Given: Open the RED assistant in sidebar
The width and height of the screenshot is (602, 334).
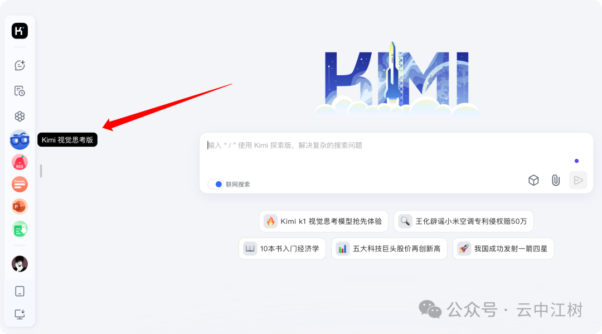Looking at the screenshot, I should [20, 162].
